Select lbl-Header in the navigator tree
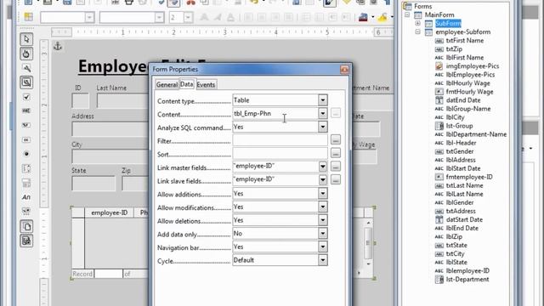 (x=461, y=143)
